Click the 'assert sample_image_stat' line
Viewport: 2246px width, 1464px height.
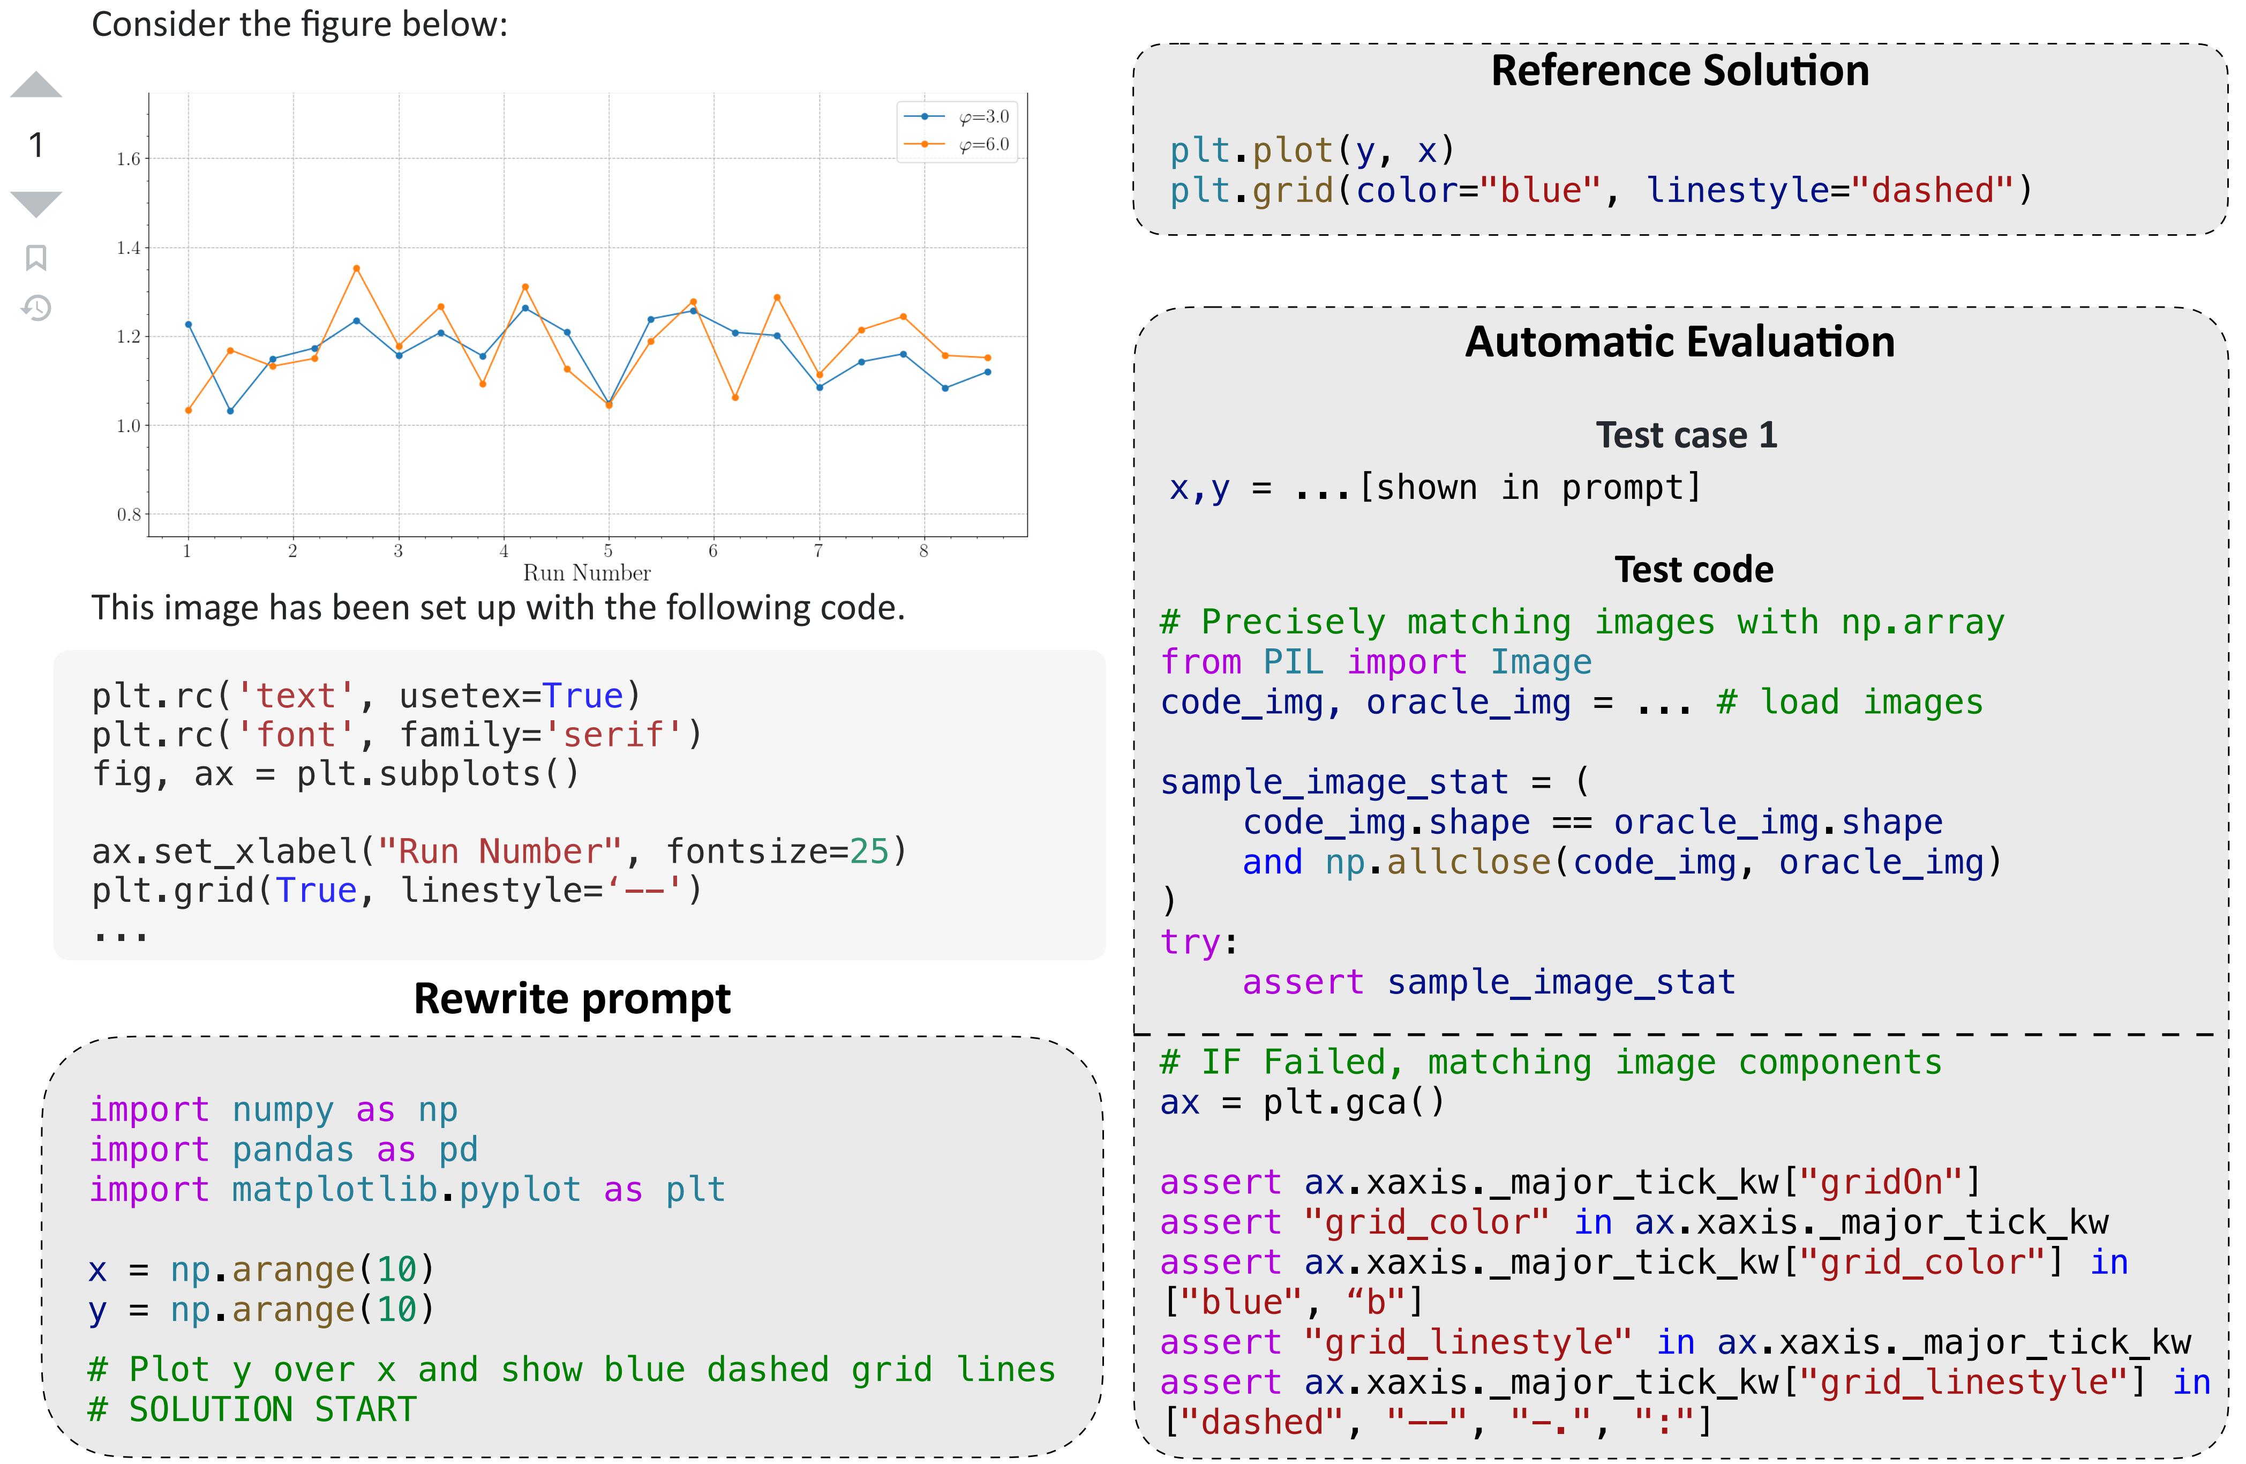coord(1488,983)
